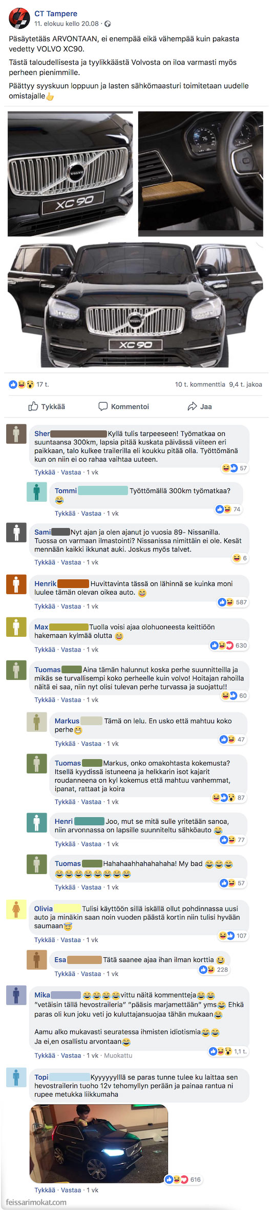Image resolution: width=273 pixels, height=1210 pixels.
Task: Open the Volvo grille close-up photo
Action: click(70, 174)
